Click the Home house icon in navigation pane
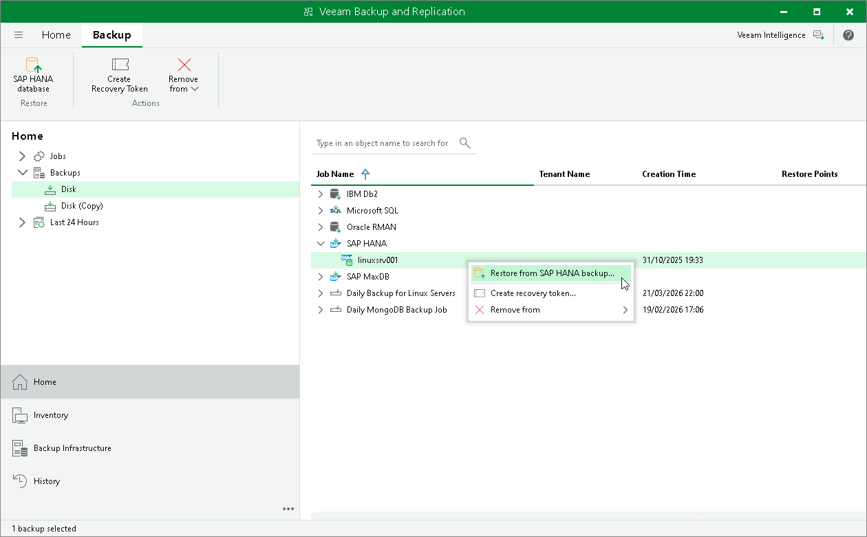Image resolution: width=867 pixels, height=537 pixels. point(20,382)
